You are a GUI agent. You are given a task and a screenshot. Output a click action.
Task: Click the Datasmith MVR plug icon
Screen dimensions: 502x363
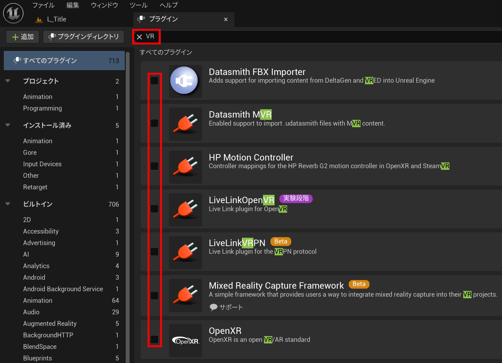pos(185,124)
